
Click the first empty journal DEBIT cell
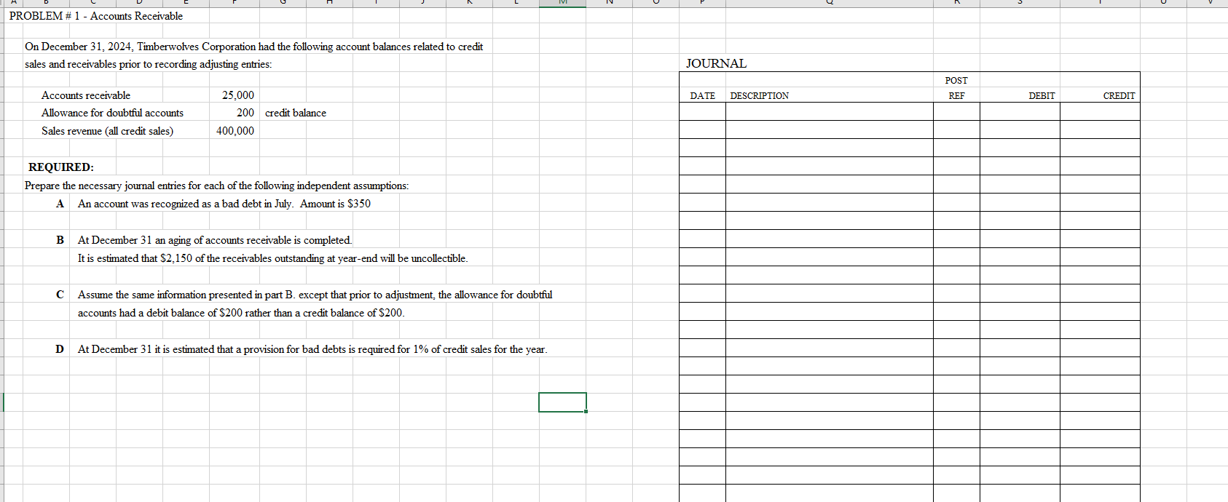pos(1020,111)
